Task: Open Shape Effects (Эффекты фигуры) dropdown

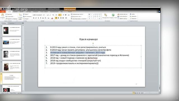Action: click(x=123, y=19)
